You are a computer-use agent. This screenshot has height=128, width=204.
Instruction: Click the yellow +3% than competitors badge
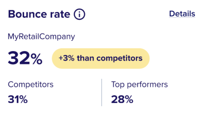click(101, 58)
